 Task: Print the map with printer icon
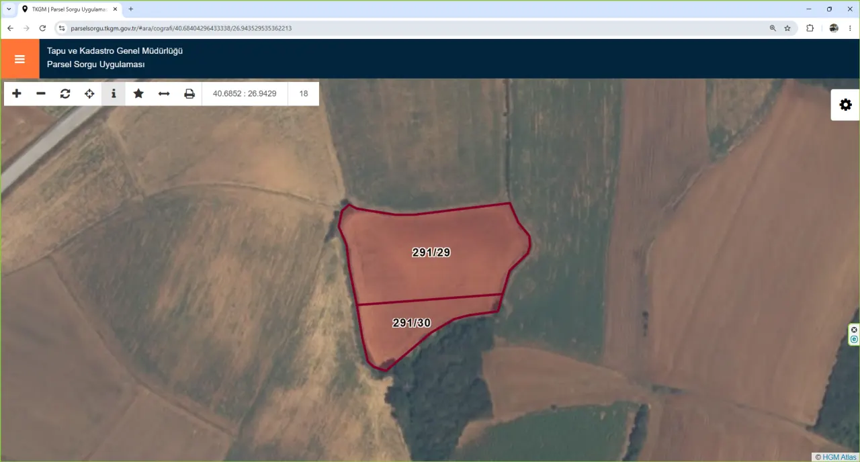[189, 93]
